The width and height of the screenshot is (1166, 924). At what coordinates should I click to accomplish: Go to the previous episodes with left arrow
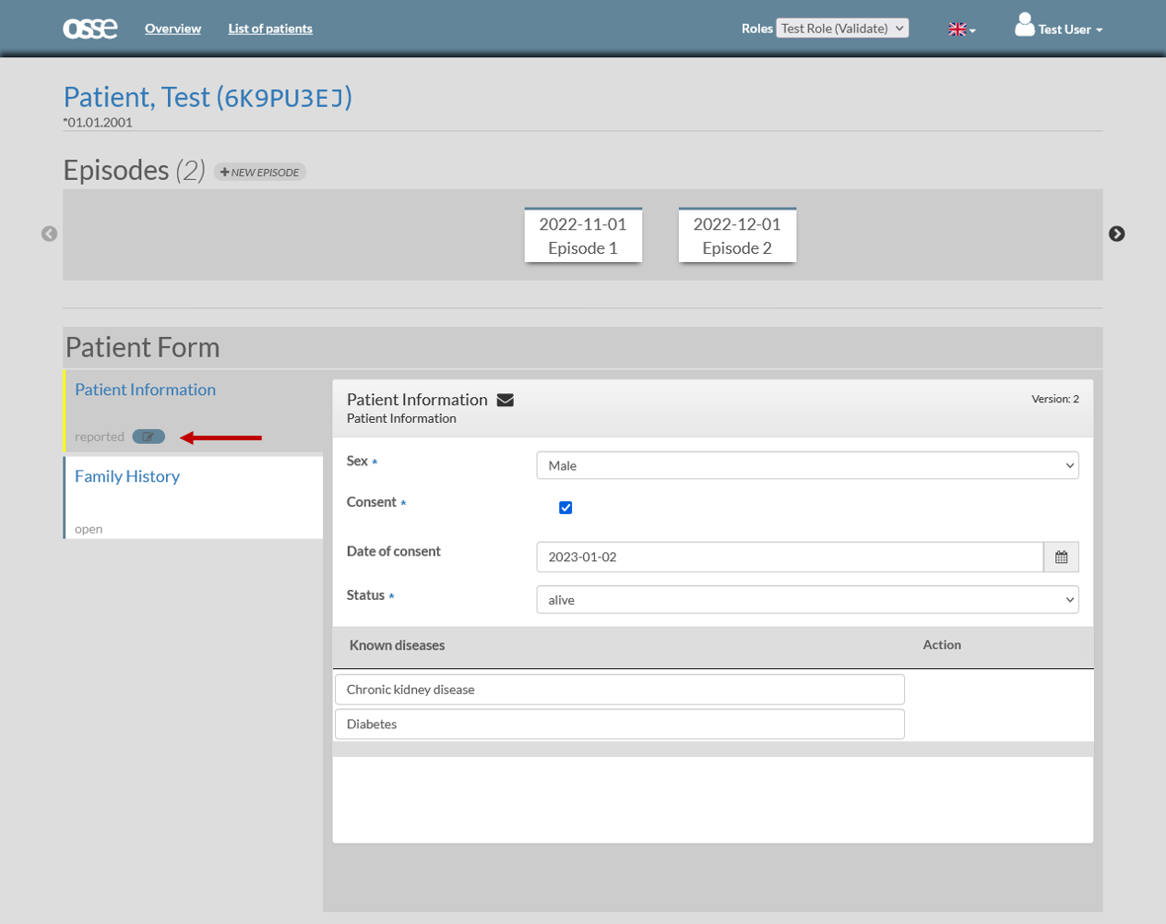tap(50, 234)
